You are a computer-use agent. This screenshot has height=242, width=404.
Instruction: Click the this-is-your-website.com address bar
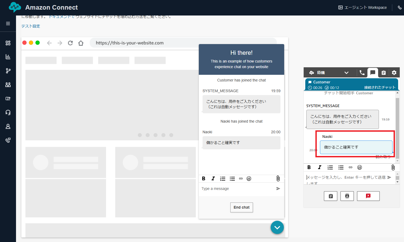pos(183,43)
